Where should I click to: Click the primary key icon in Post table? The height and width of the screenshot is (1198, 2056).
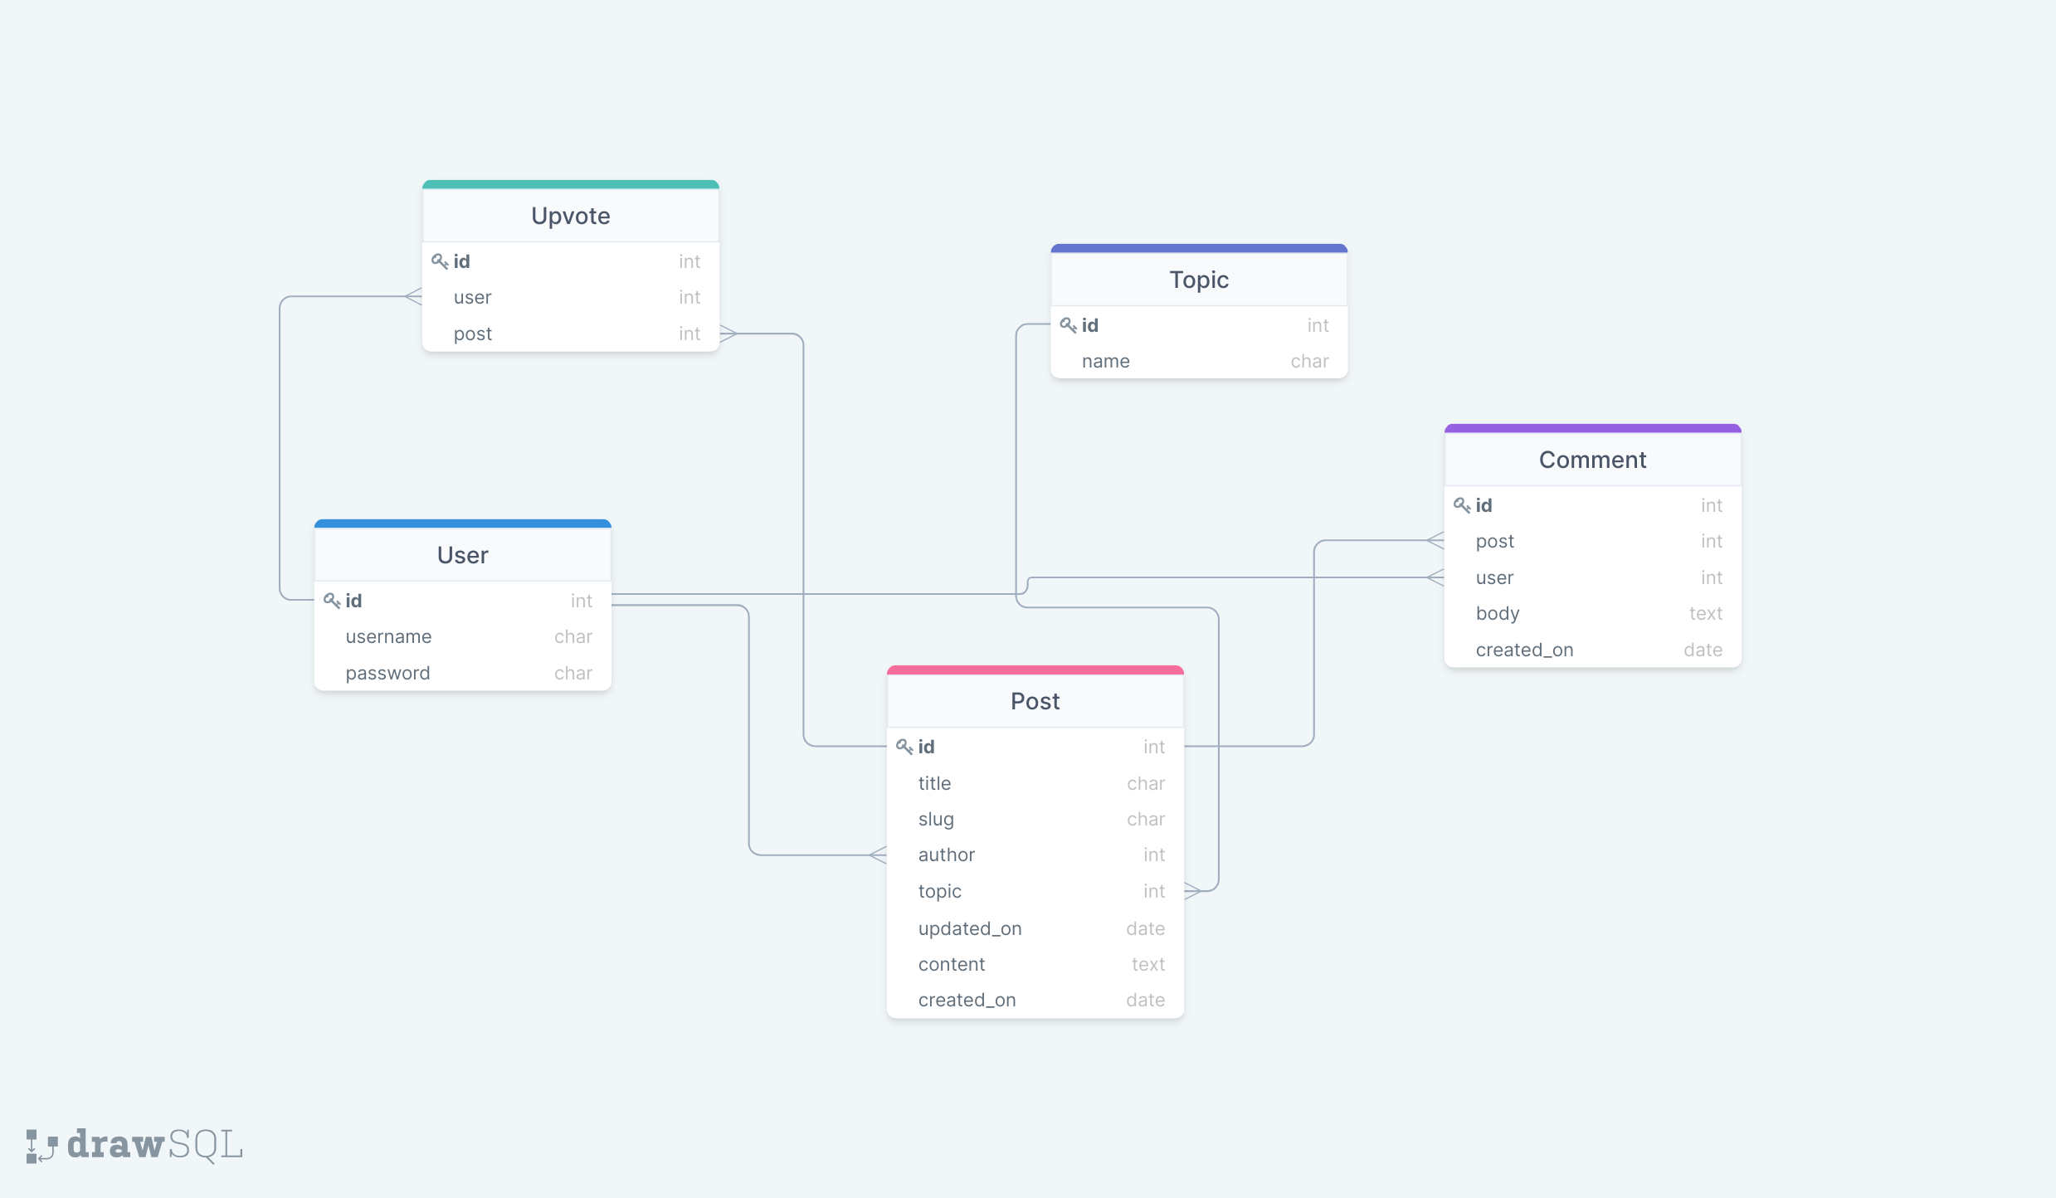coord(904,746)
